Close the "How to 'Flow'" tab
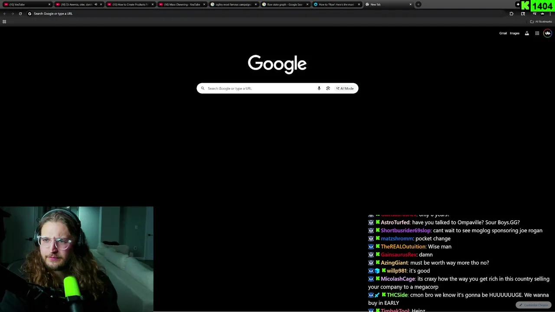 click(x=359, y=4)
